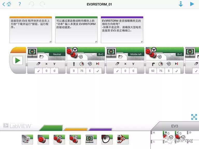The image size is (199, 149).
Task: Switch to the purple palette tab
Action: [x=100, y=129]
